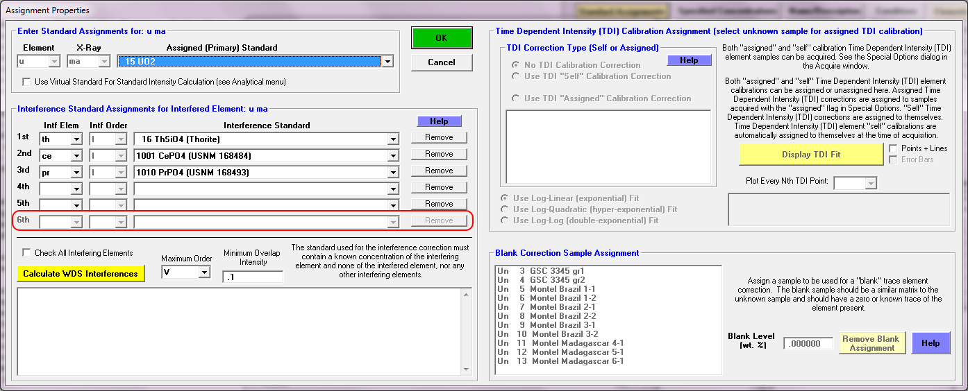Viewport: 968px width, 391px height.
Task: Open the Assigned Primary Standard dropdown
Action: (387, 62)
